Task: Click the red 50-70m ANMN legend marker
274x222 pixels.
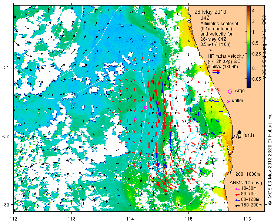Action: (237, 194)
